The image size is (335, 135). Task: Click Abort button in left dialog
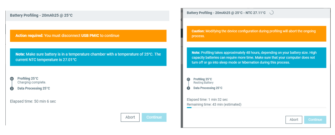(x=130, y=117)
